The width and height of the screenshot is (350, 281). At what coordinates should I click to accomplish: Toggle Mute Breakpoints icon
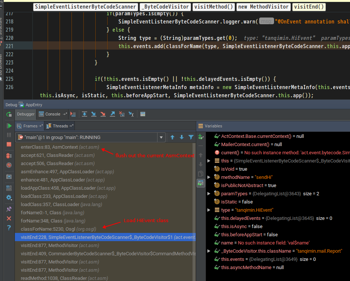point(9,165)
